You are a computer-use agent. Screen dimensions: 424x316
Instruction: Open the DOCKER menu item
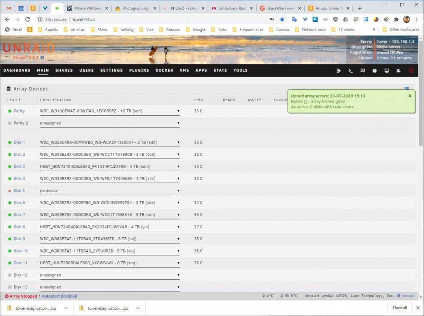(165, 70)
